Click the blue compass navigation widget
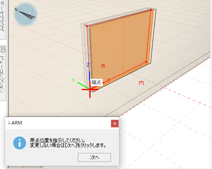 [x=25, y=14]
